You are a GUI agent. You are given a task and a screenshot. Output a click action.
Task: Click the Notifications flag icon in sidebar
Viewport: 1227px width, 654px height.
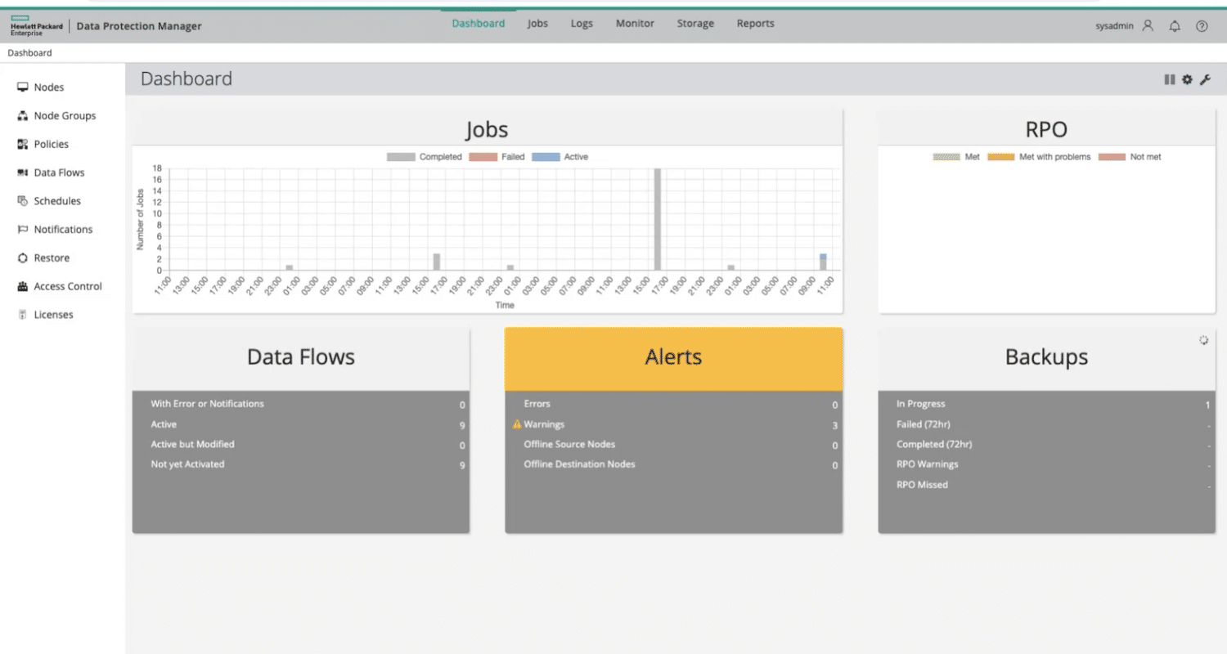click(23, 230)
